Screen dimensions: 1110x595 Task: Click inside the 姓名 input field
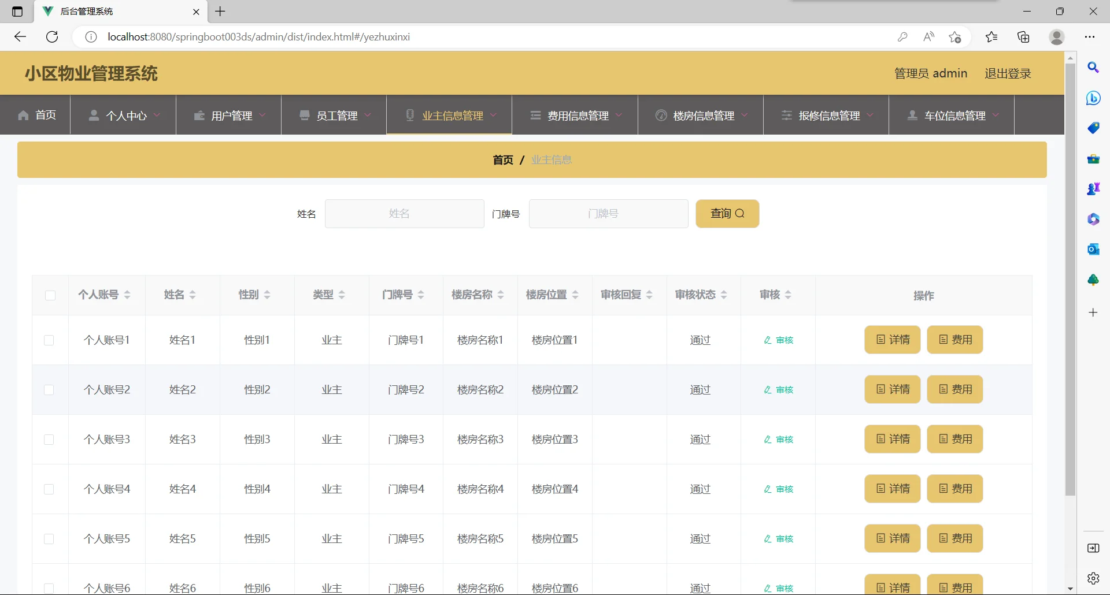(404, 213)
